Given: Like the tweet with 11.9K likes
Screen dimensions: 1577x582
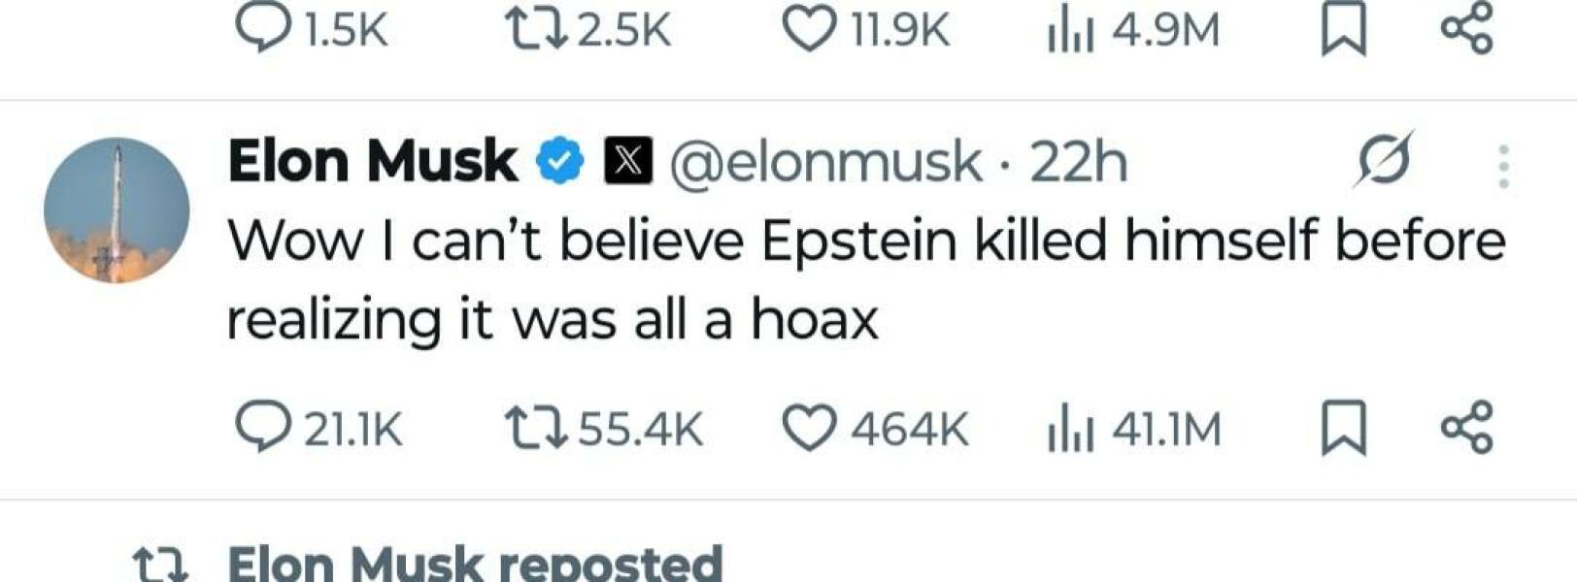Looking at the screenshot, I should point(808,31).
